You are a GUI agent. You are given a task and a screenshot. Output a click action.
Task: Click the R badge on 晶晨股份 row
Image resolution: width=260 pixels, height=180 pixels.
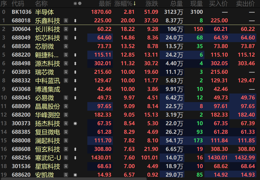pos(66,106)
